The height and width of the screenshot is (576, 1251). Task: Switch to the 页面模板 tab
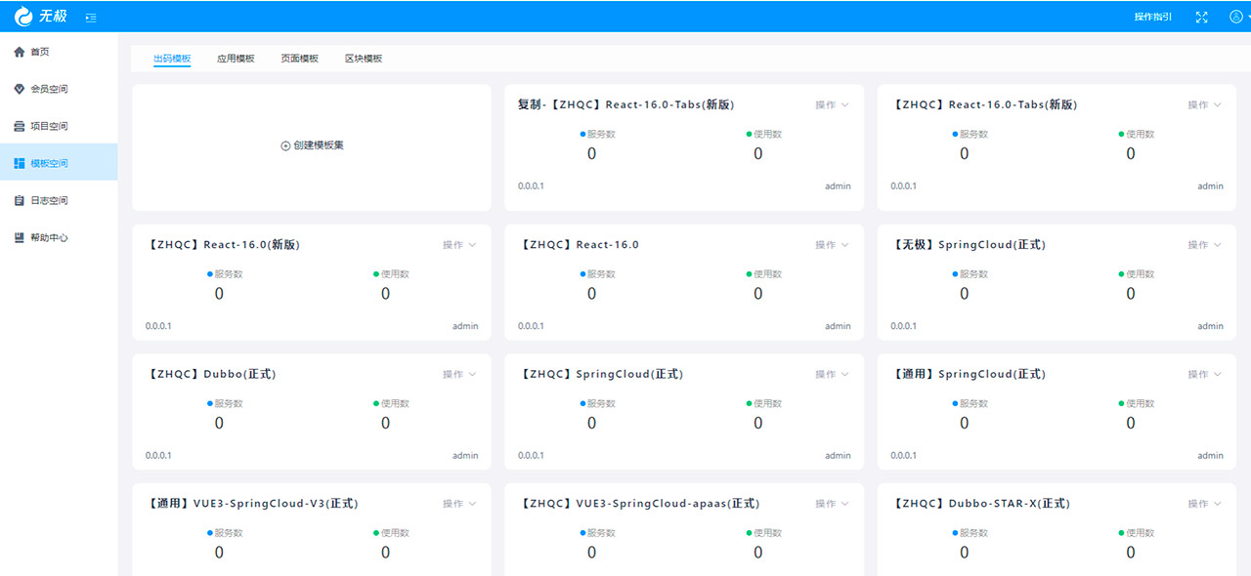pyautogui.click(x=300, y=59)
